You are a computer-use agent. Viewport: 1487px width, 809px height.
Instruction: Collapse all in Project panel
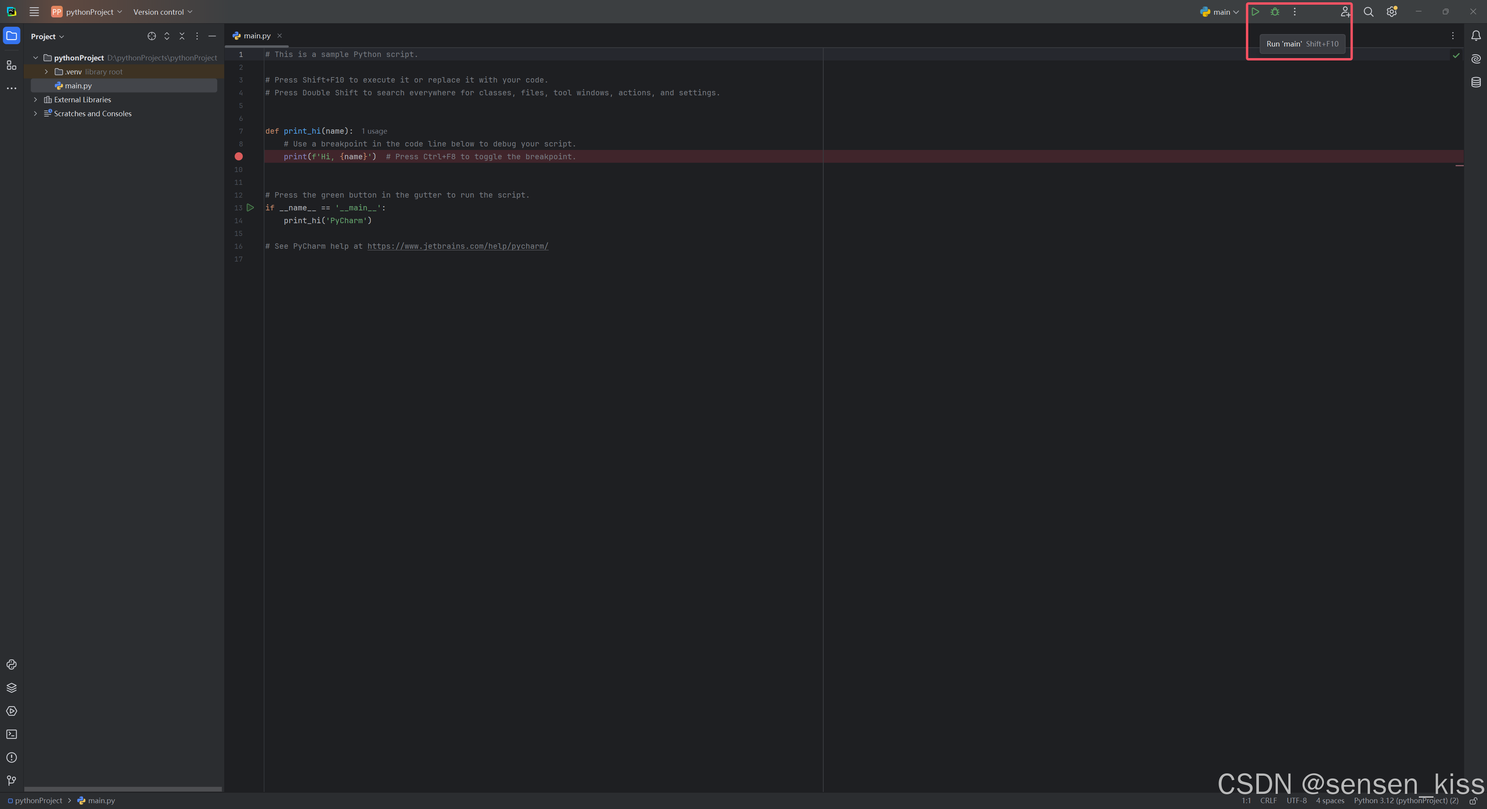(182, 36)
